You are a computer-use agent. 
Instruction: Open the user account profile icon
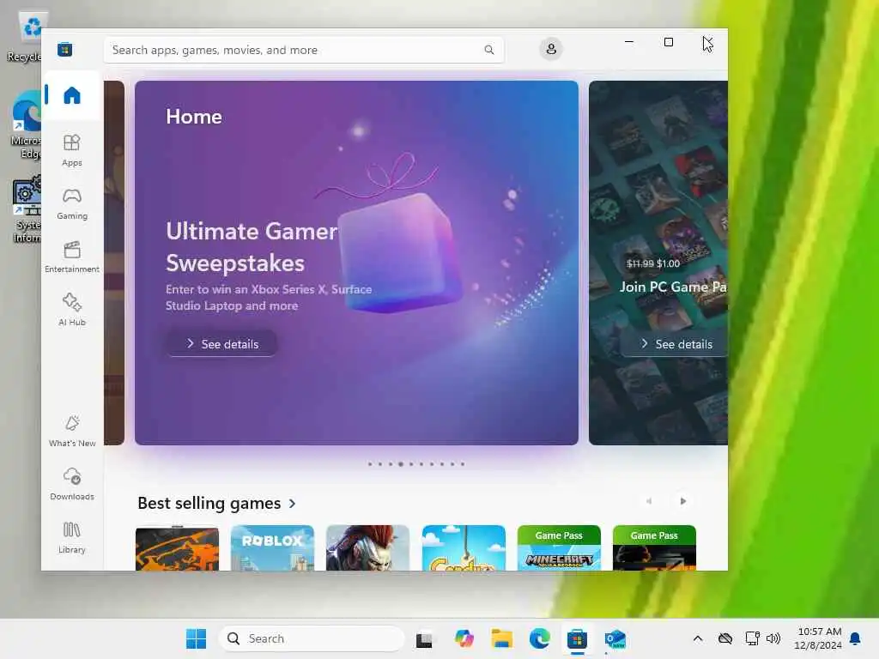[x=551, y=49]
